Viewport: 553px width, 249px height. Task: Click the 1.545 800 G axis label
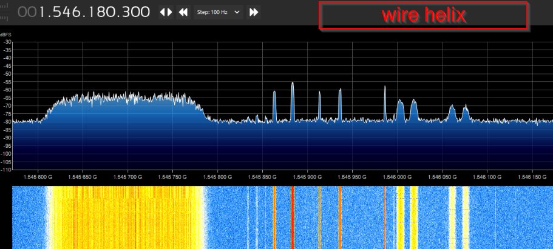217,177
